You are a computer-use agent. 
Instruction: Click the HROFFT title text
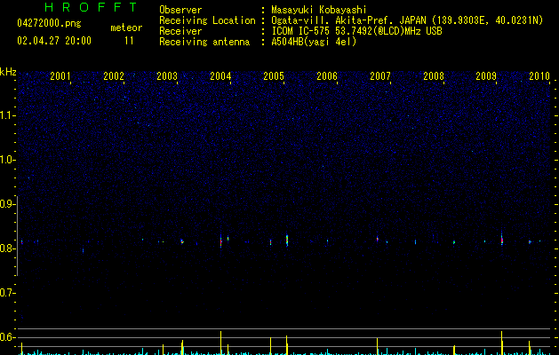[92, 7]
